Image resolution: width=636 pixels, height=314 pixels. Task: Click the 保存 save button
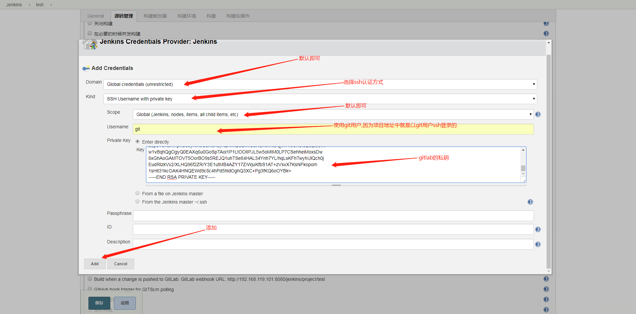[99, 303]
